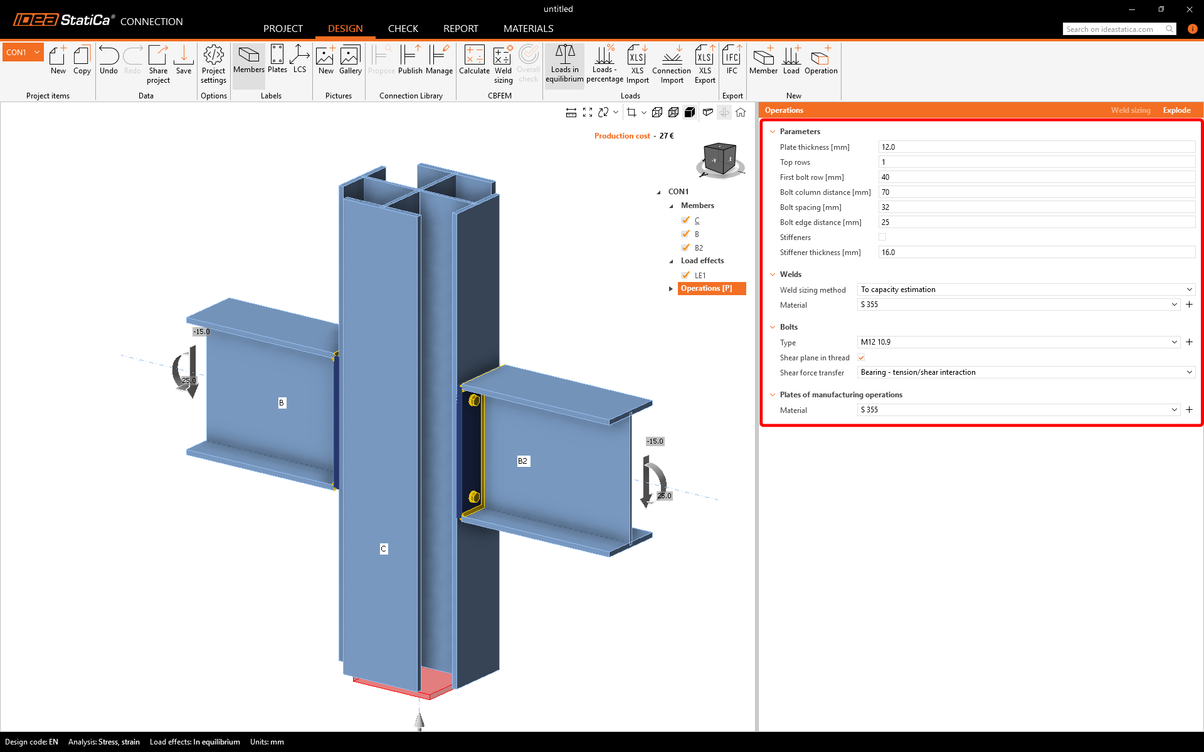The width and height of the screenshot is (1204, 752).
Task: Enable the Stiffeners checkbox
Action: [882, 237]
